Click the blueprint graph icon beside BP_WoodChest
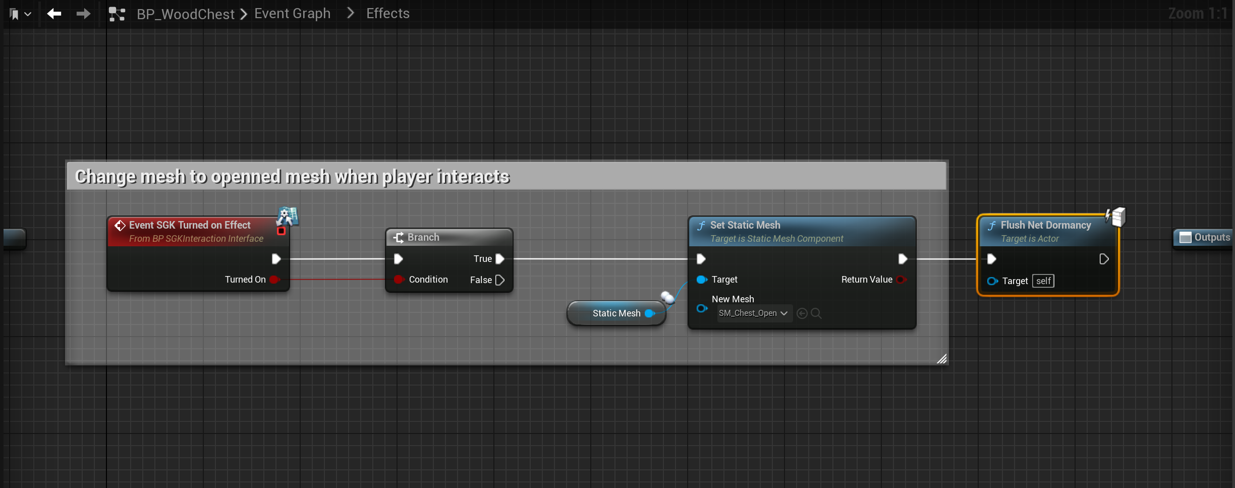The width and height of the screenshot is (1235, 488). click(x=117, y=14)
